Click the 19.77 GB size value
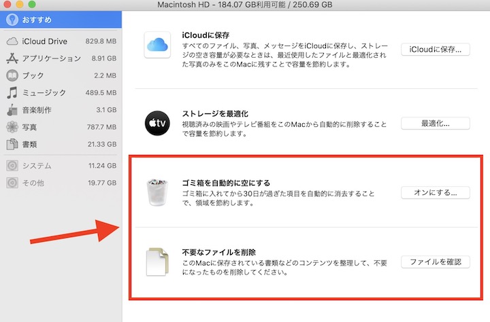This screenshot has height=322, width=490. pos(102,183)
